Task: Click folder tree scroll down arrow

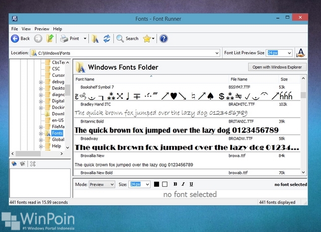Action: point(68,148)
